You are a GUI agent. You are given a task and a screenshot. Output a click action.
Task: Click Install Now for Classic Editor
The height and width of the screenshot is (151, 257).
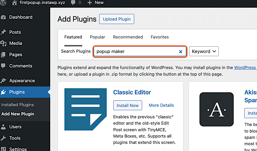tap(128, 105)
